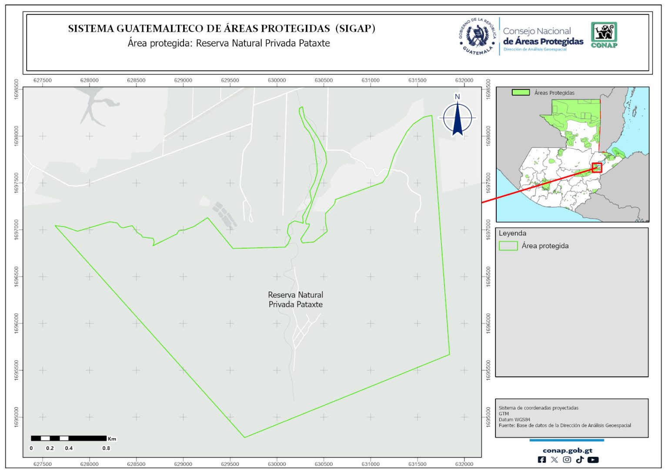Click the red locator square in inset map
668x472 pixels.
point(597,168)
